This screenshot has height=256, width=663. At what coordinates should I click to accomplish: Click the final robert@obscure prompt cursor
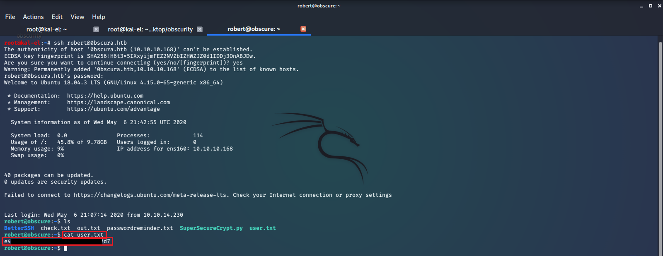(x=65, y=248)
